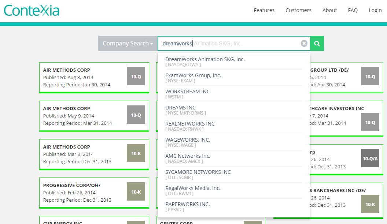Open 10-Q badge for Air Methods May 9, 2014
The image size is (387, 224).
coord(136,115)
